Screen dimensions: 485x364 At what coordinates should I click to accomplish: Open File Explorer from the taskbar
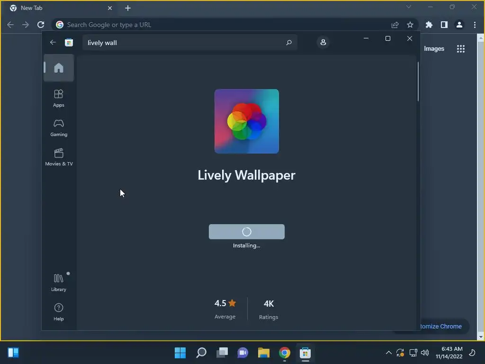point(264,353)
